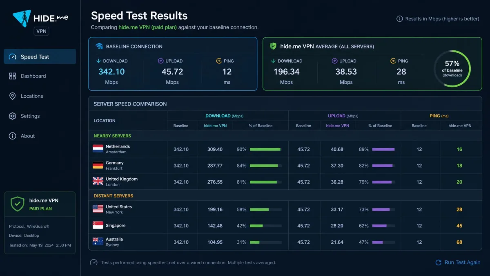Click the Australia VPN download value 104.95
This screenshot has width=490, height=276.
click(215, 242)
